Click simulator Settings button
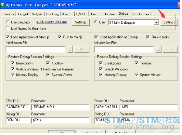182x135 pixels. pos(81,22)
